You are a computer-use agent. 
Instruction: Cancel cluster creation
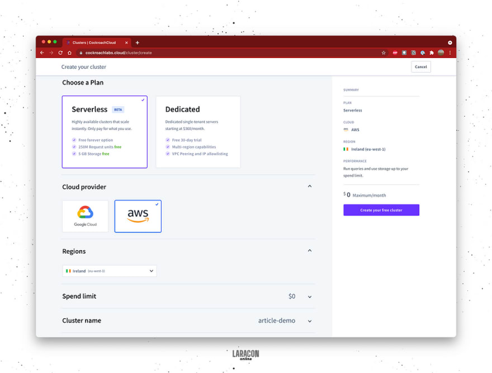pos(421,67)
